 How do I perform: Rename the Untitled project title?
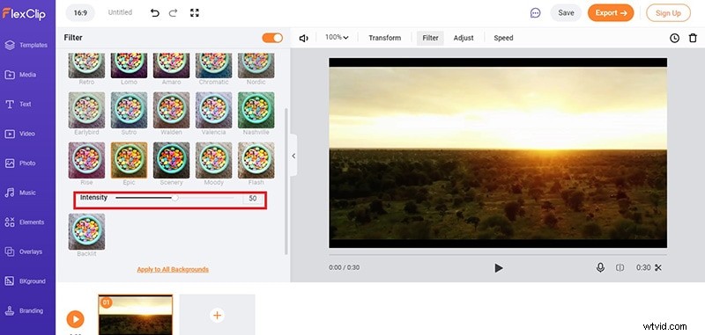coord(120,12)
